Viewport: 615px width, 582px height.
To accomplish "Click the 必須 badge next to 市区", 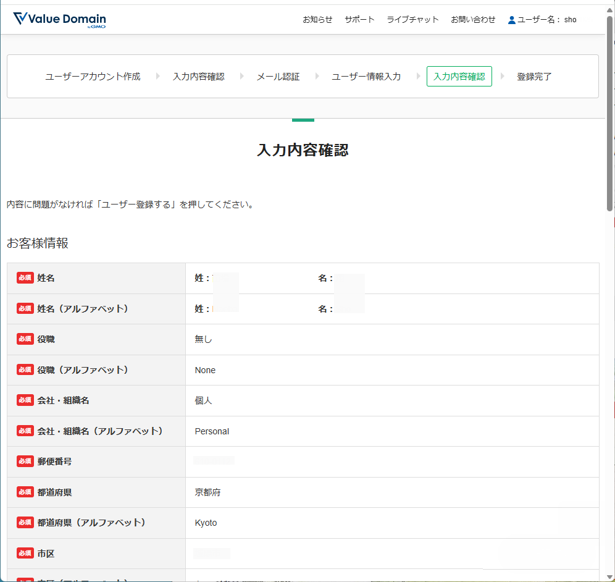I will click(x=25, y=554).
